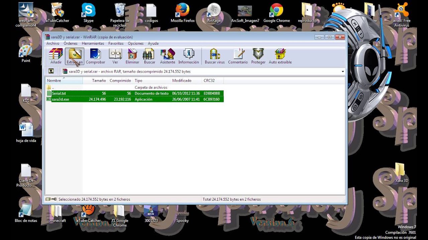
Task: Click the Eliminar delete icon
Action: point(132,56)
